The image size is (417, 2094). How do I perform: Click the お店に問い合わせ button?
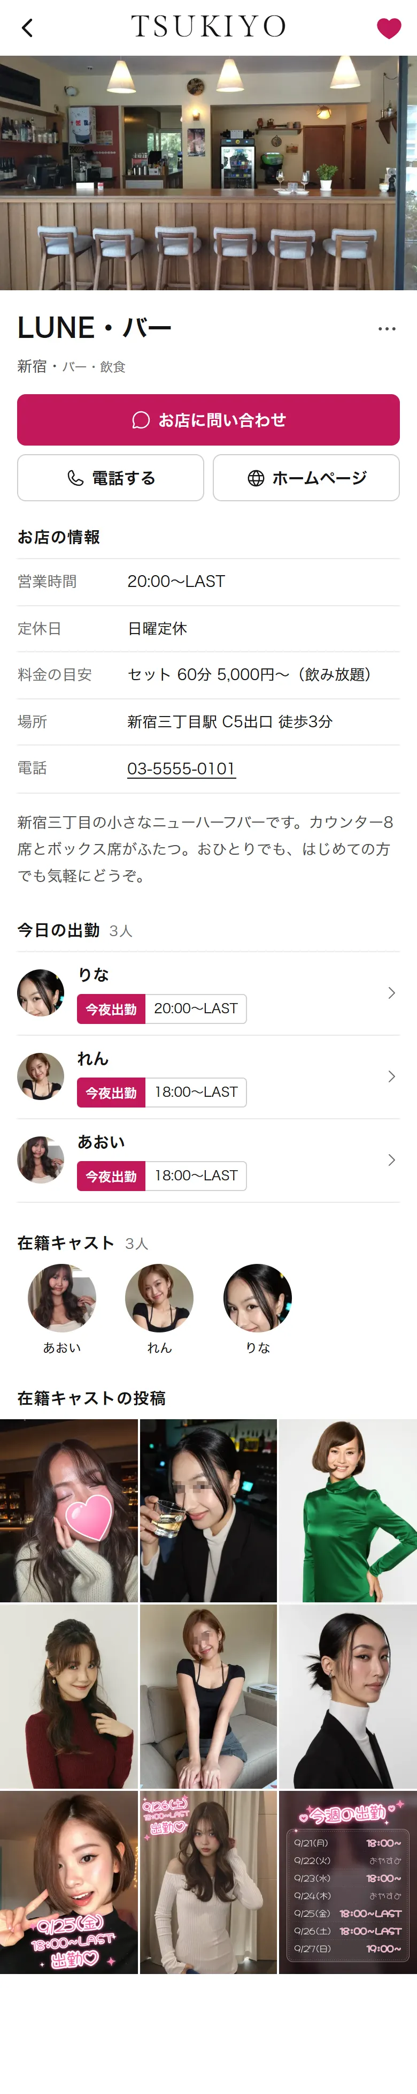pyautogui.click(x=208, y=419)
